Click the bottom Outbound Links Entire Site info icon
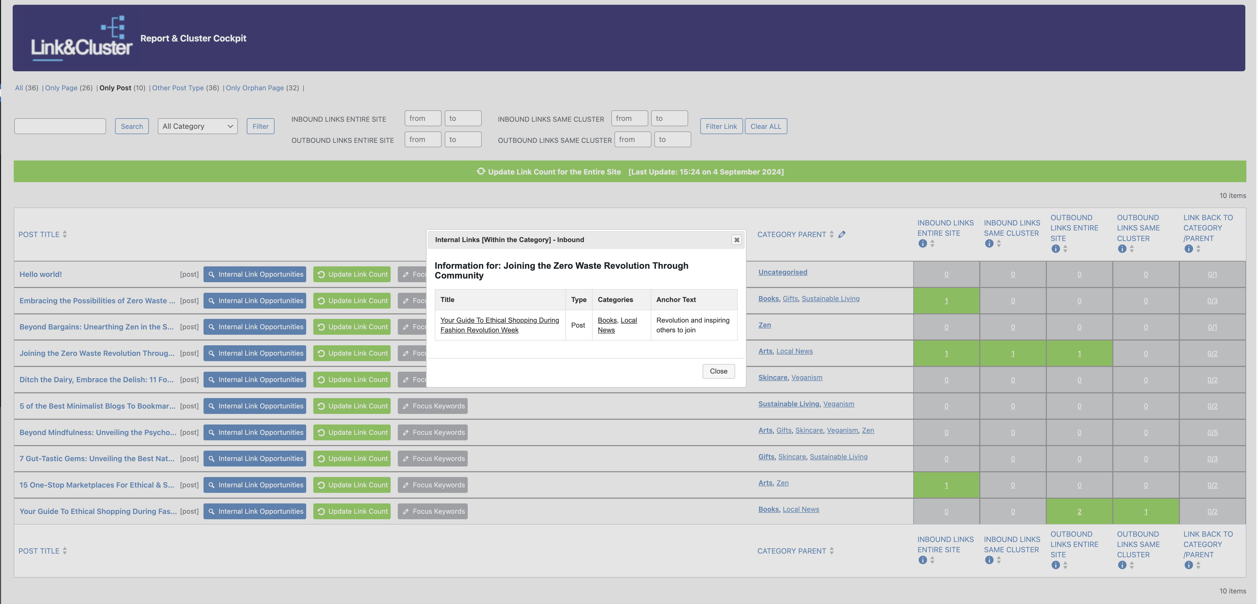This screenshot has width=1258, height=604. (1056, 565)
